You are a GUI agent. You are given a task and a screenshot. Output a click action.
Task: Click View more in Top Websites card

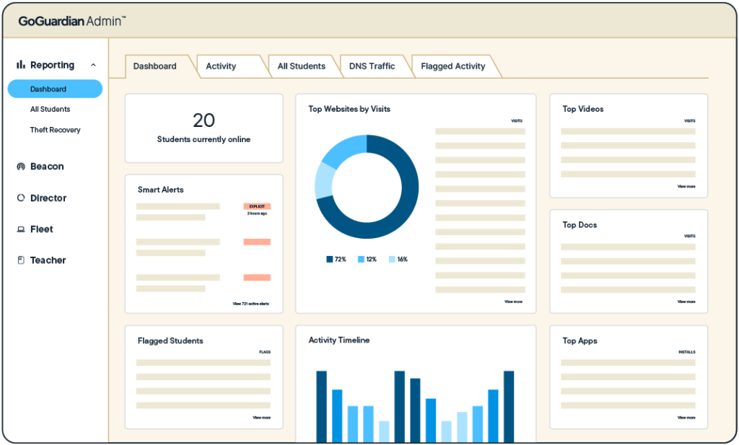click(x=513, y=301)
